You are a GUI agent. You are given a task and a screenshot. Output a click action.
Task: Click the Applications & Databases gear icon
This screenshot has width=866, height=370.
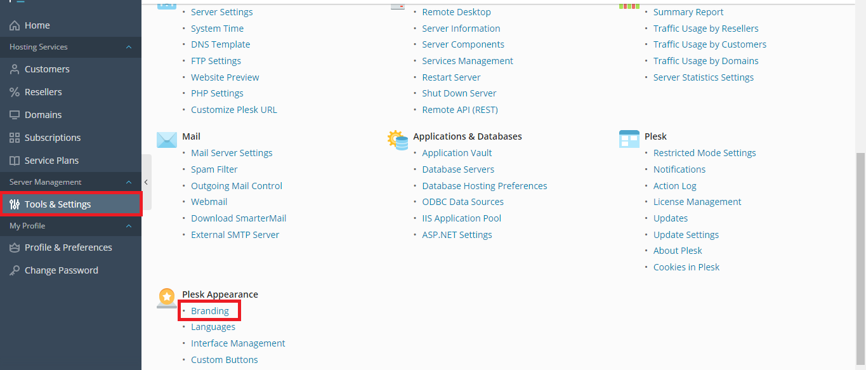pyautogui.click(x=398, y=140)
